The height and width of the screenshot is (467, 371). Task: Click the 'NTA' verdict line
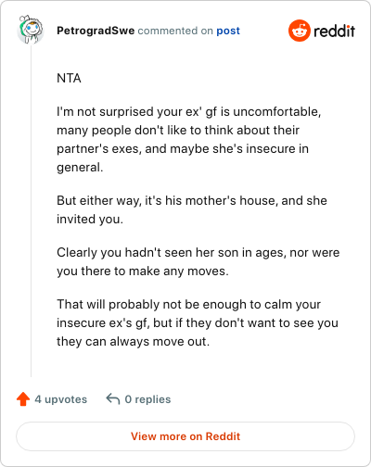point(69,78)
